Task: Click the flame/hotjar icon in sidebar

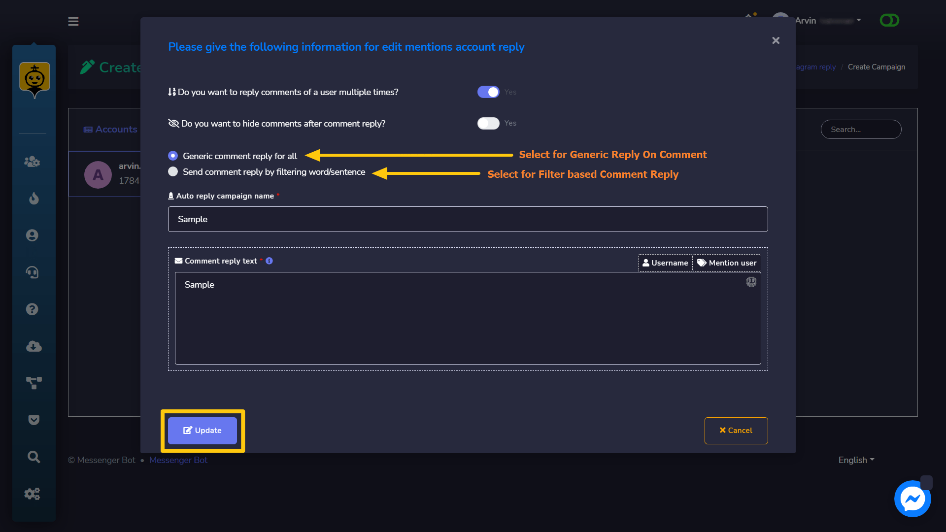Action: pos(34,199)
